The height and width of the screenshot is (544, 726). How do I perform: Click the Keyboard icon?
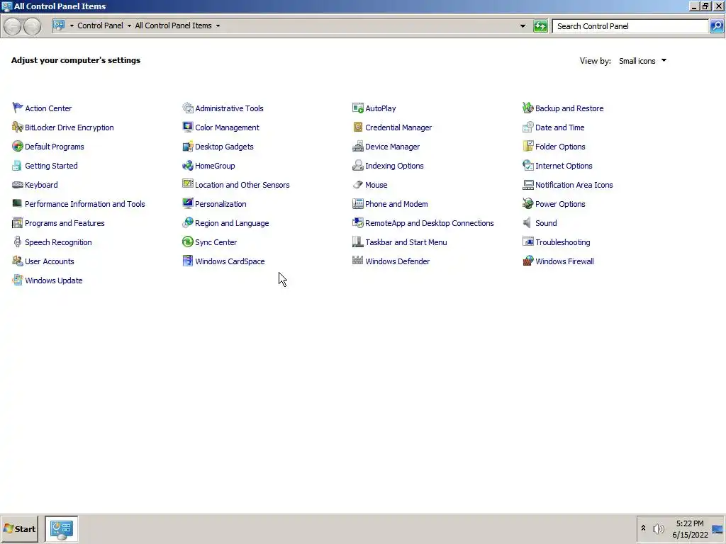click(x=18, y=185)
